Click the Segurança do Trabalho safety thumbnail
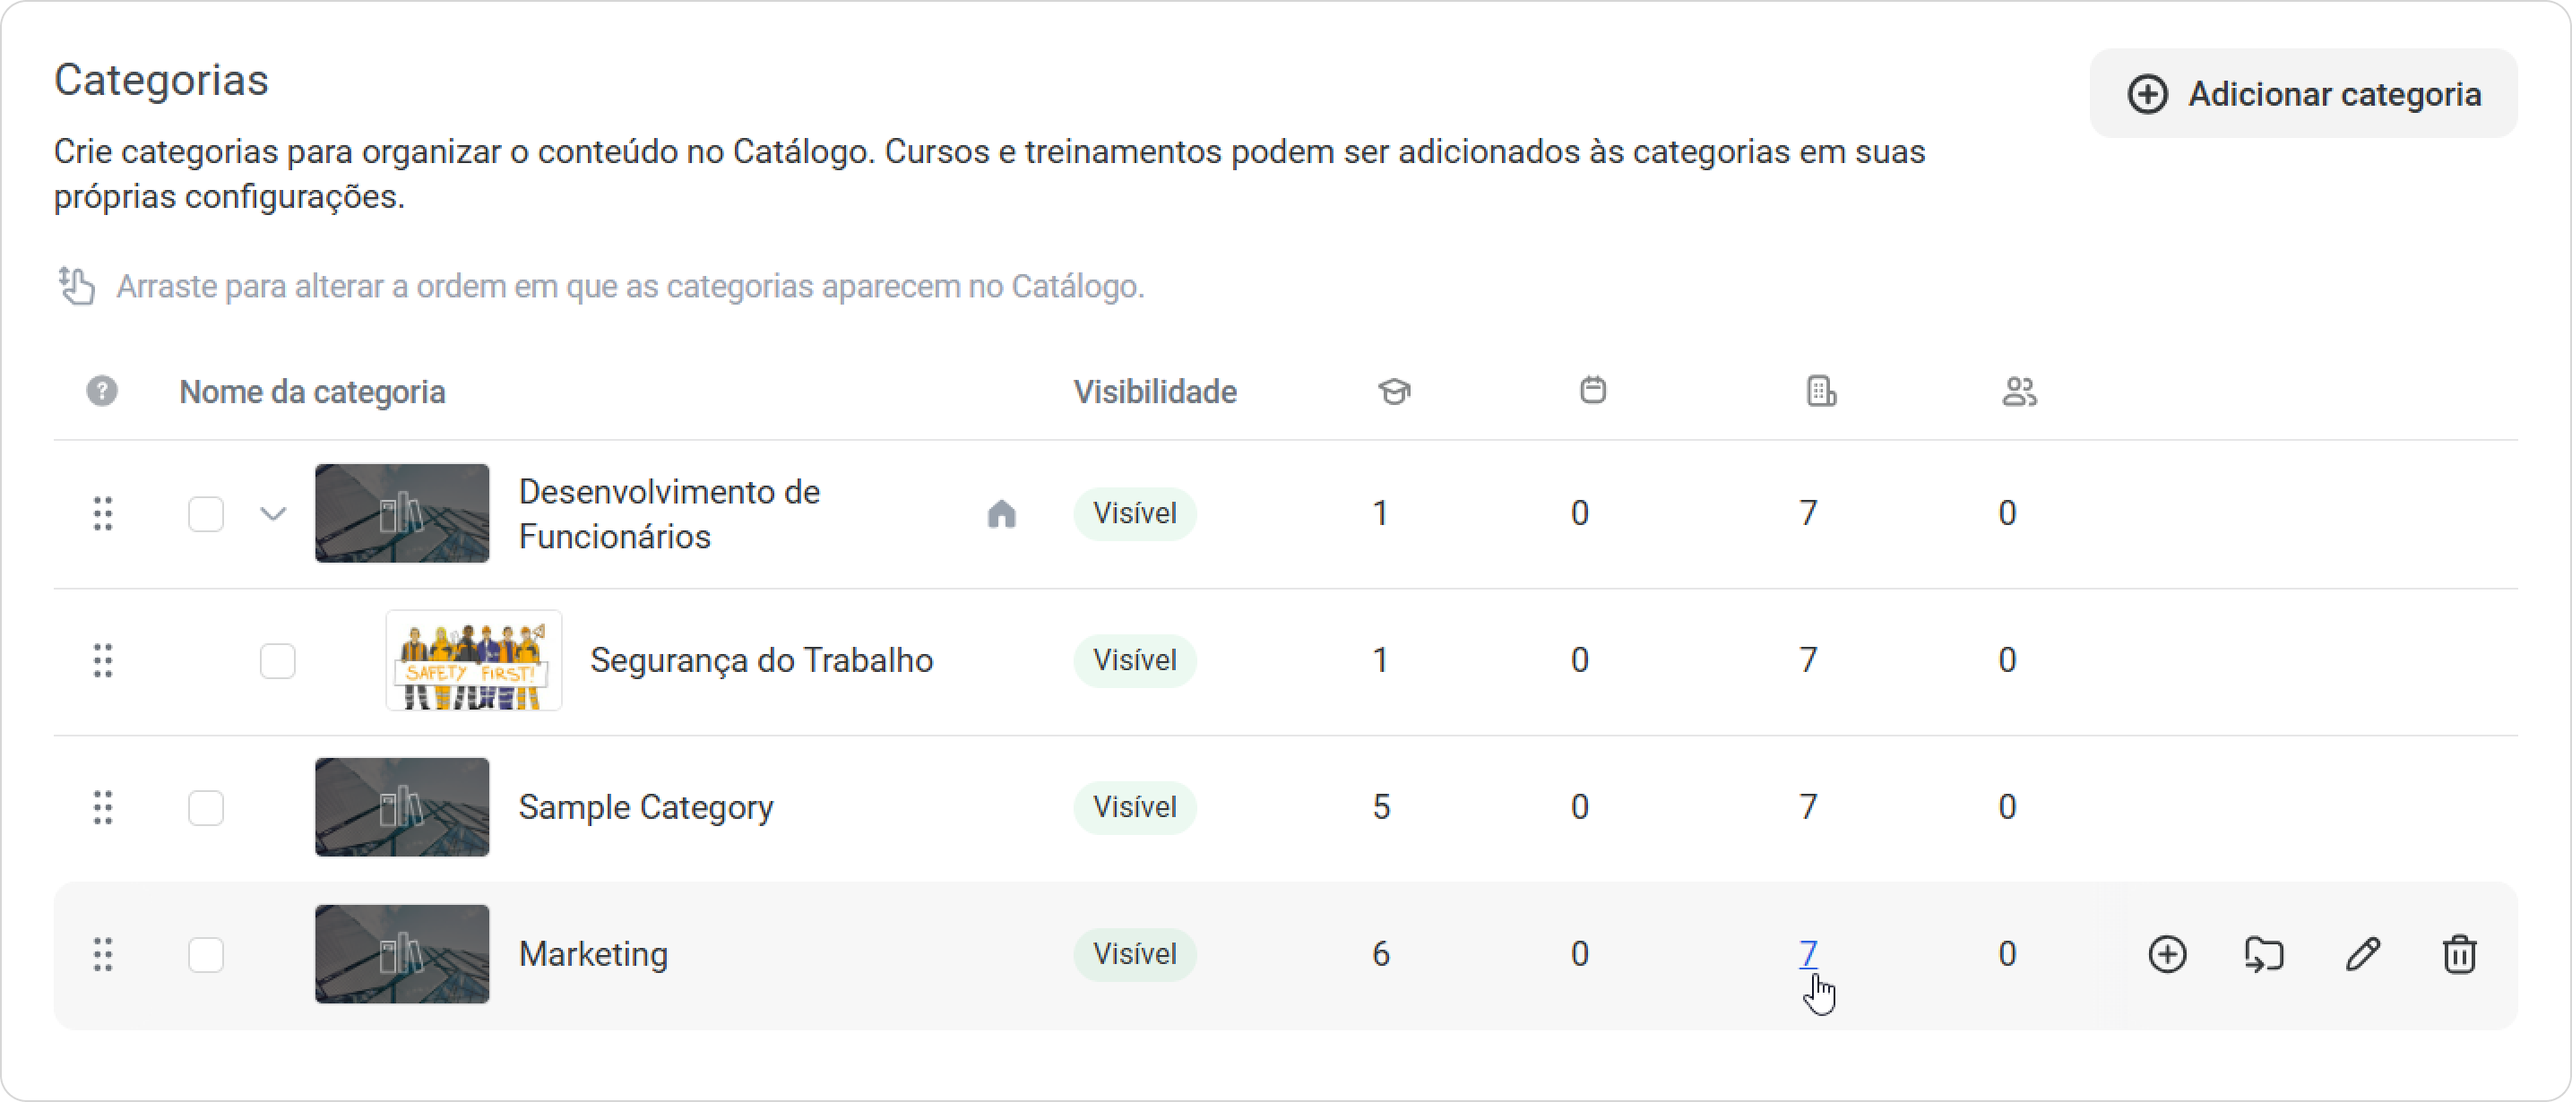The image size is (2572, 1102). click(x=473, y=661)
